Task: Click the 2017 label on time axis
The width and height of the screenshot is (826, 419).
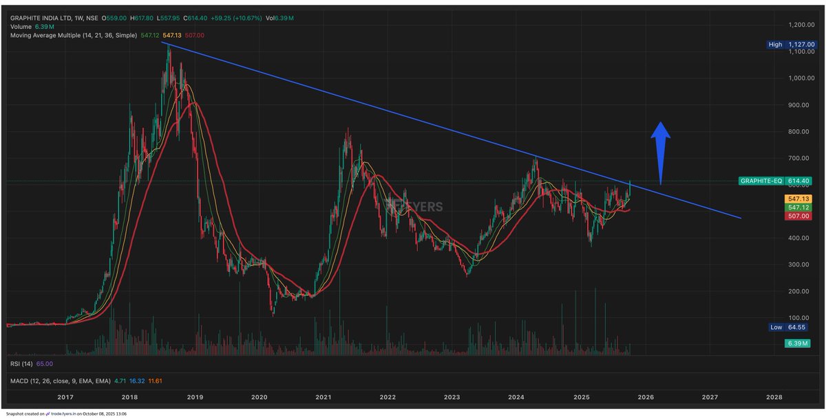Action: coord(65,397)
